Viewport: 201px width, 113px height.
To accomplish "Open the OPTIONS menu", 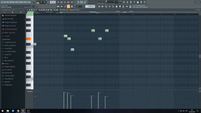I will pos(21,2).
